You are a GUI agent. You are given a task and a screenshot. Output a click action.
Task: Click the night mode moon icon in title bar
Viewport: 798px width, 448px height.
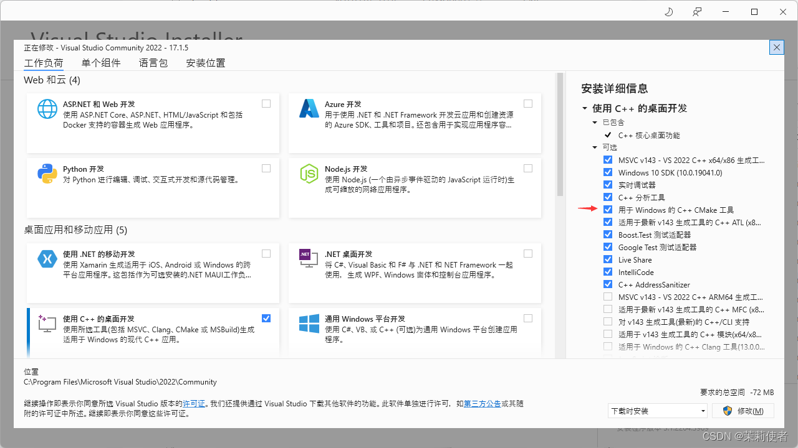point(669,12)
